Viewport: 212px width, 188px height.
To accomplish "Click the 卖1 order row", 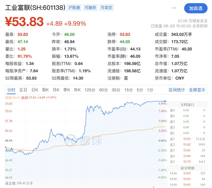I will (x=187, y=133).
